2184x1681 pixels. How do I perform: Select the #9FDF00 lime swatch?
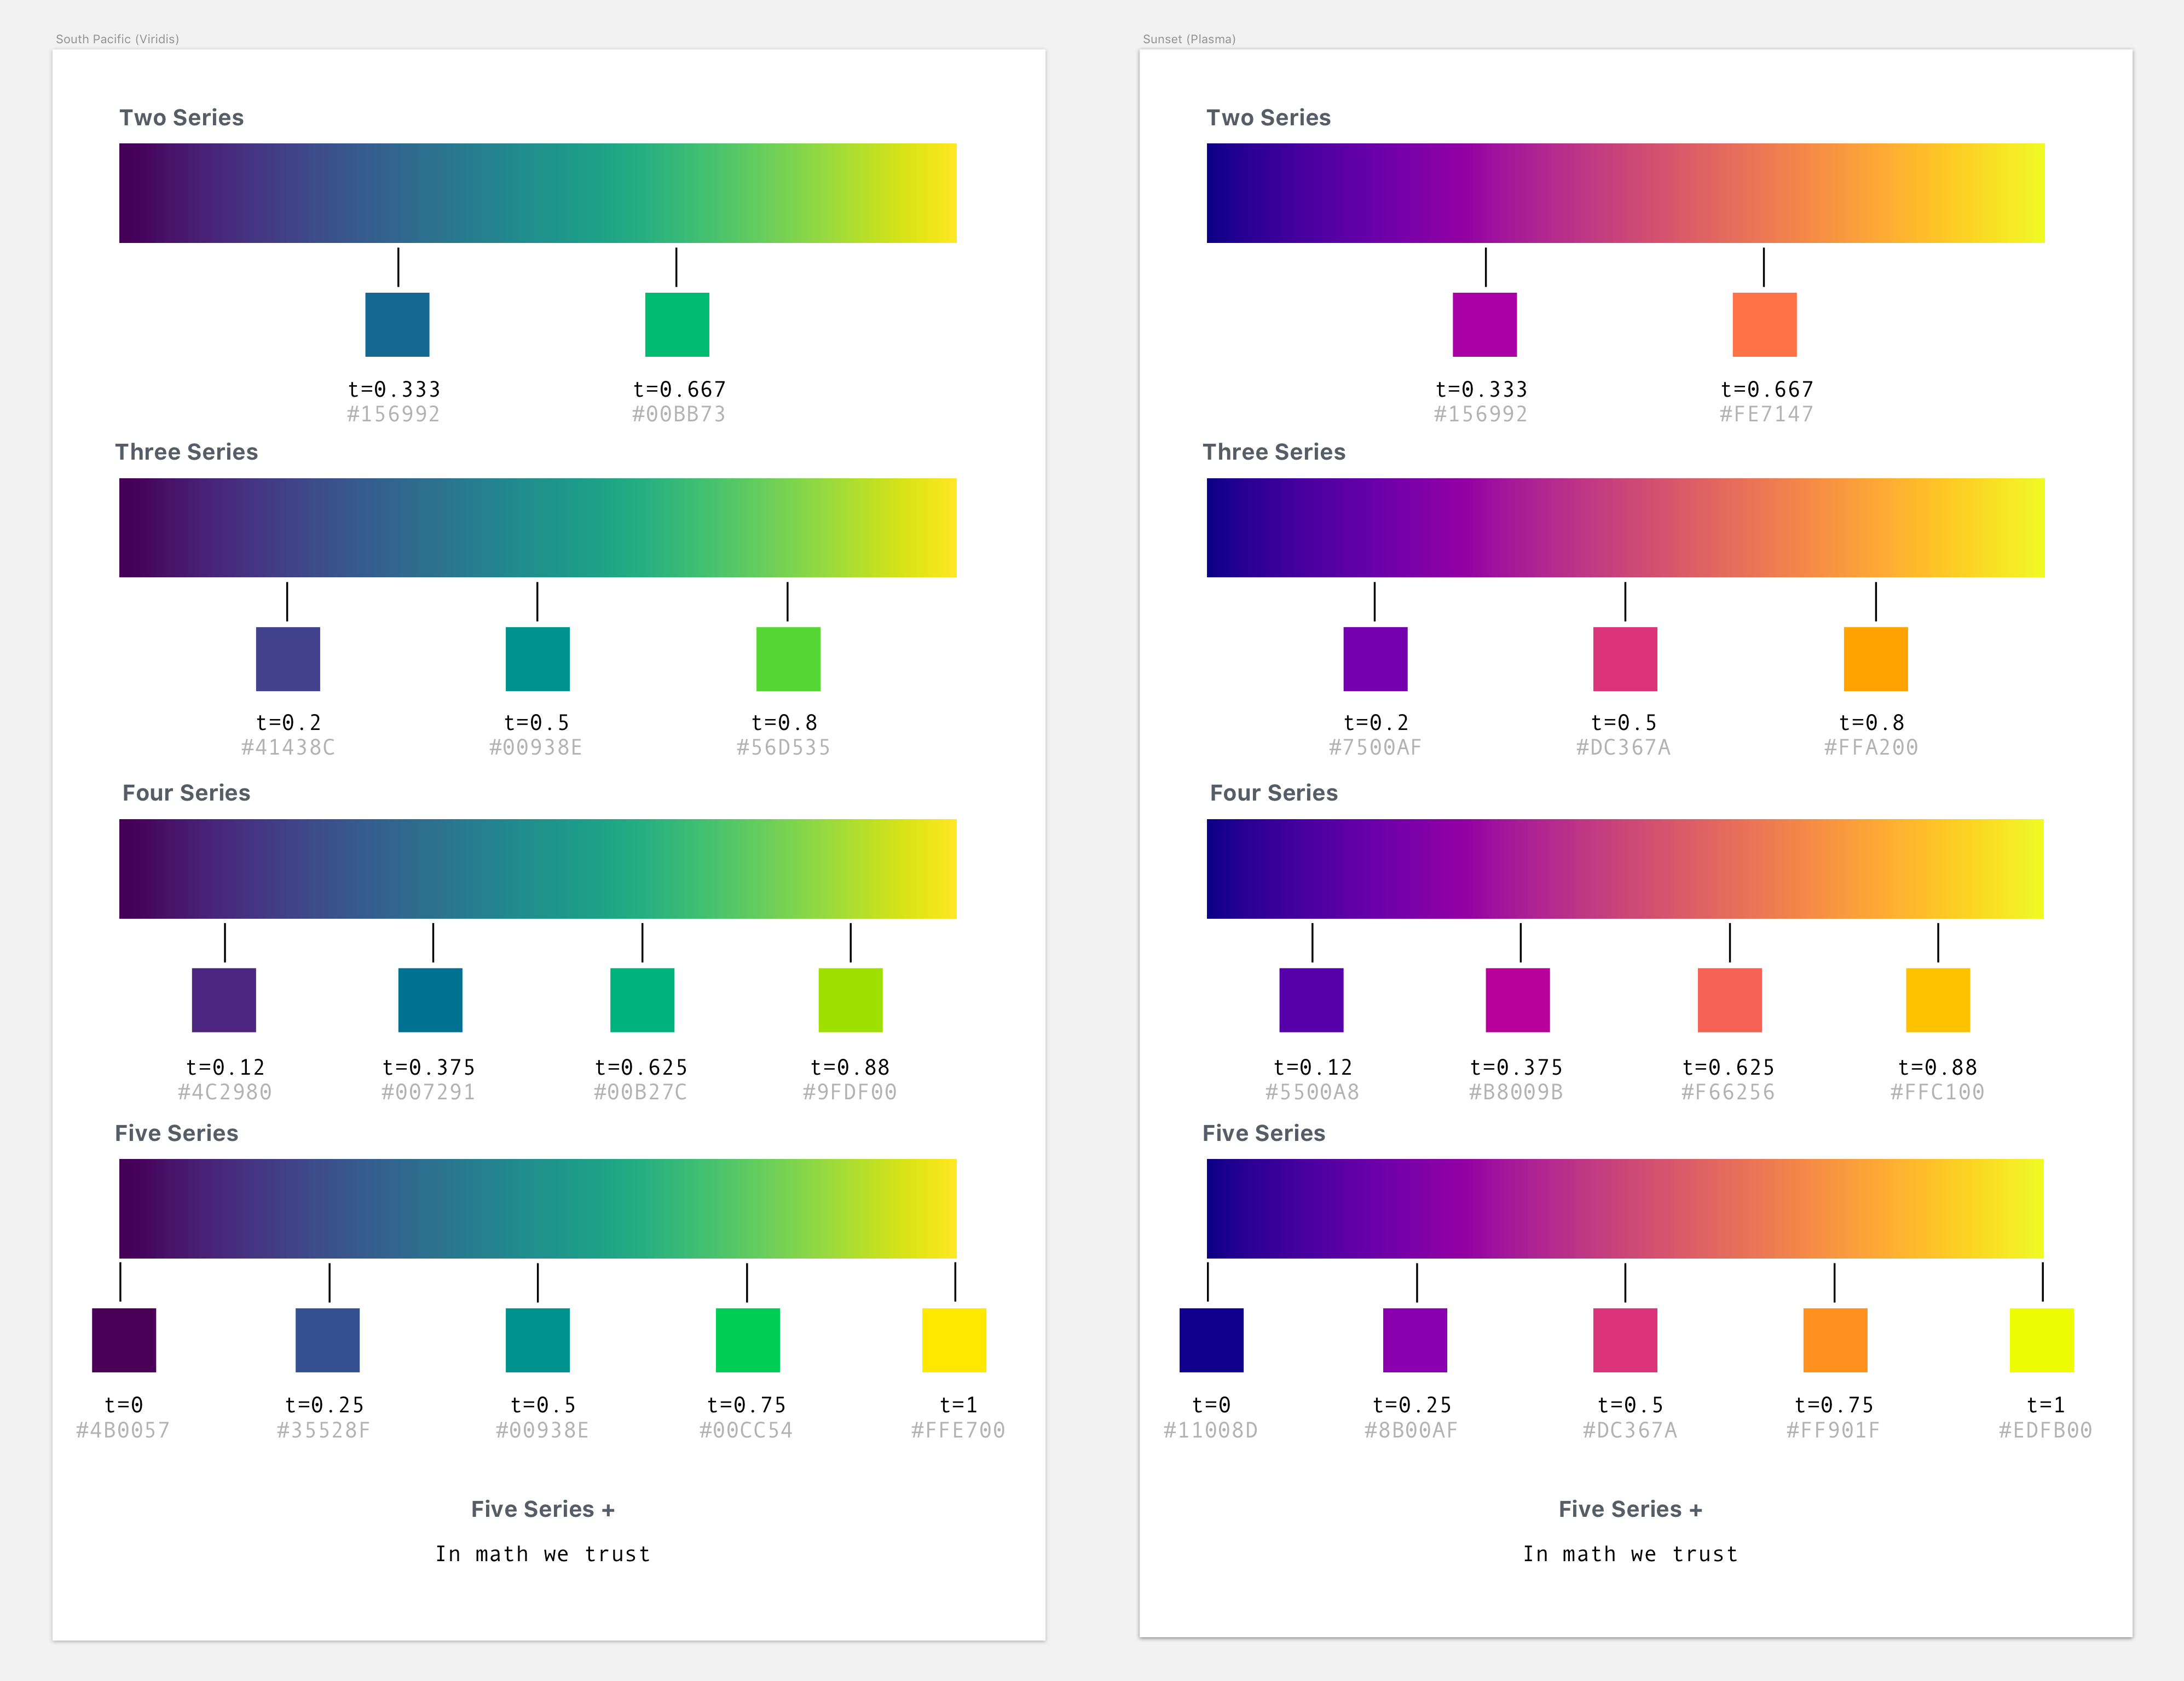pos(851,999)
